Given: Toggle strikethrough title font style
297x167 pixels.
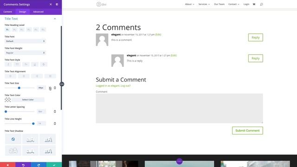Looking at the screenshot, I should pos(44,64).
